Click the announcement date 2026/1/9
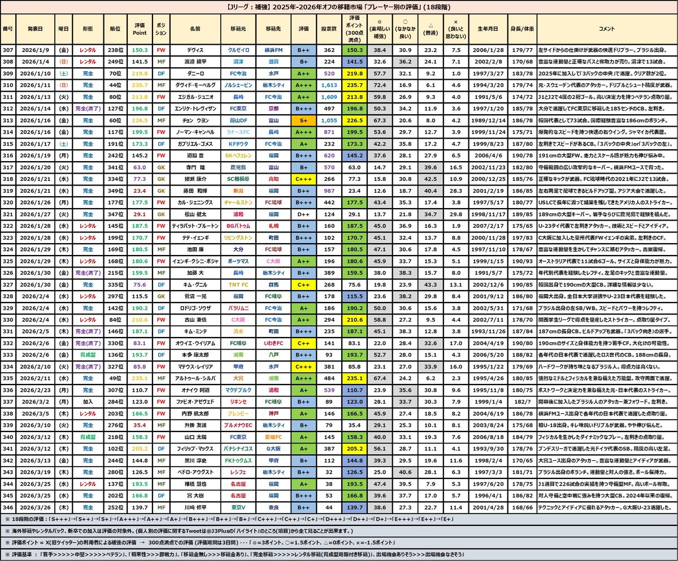This screenshot has width=678, height=561. pyautogui.click(x=35, y=50)
